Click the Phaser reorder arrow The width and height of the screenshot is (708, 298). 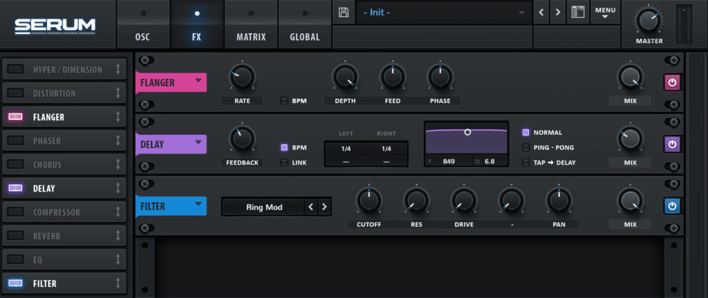coord(118,141)
